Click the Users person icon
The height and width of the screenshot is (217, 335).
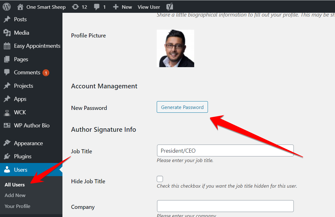(7, 170)
